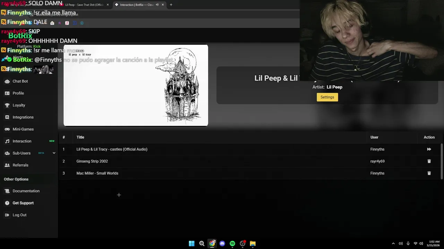
Task: Open a new browser tab
Action: click(x=171, y=5)
